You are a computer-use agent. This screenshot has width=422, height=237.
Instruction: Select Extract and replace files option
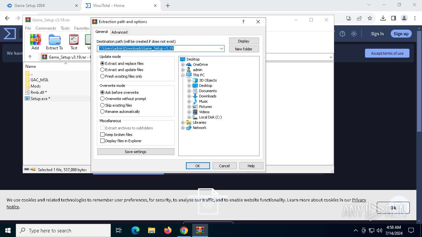click(x=122, y=64)
